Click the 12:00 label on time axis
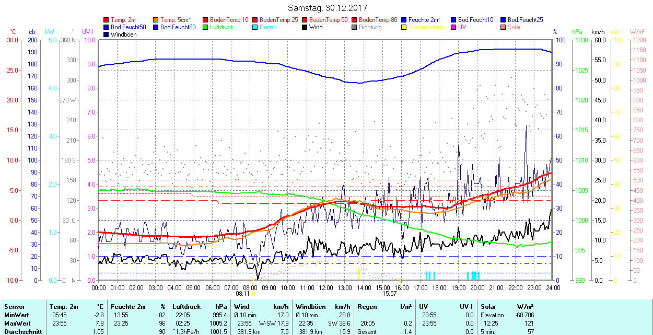Screen dimensions: 653x335 326,287
